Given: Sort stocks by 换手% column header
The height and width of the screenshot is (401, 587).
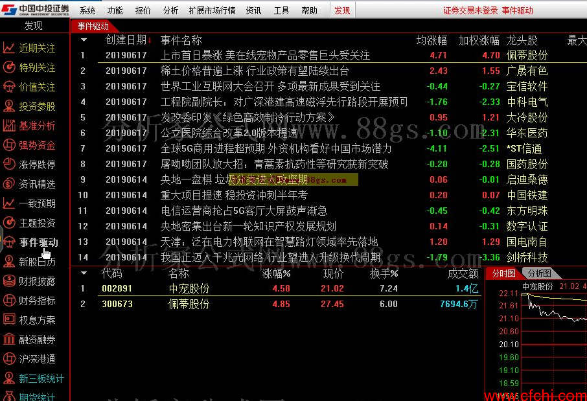Looking at the screenshot, I should coord(384,273).
